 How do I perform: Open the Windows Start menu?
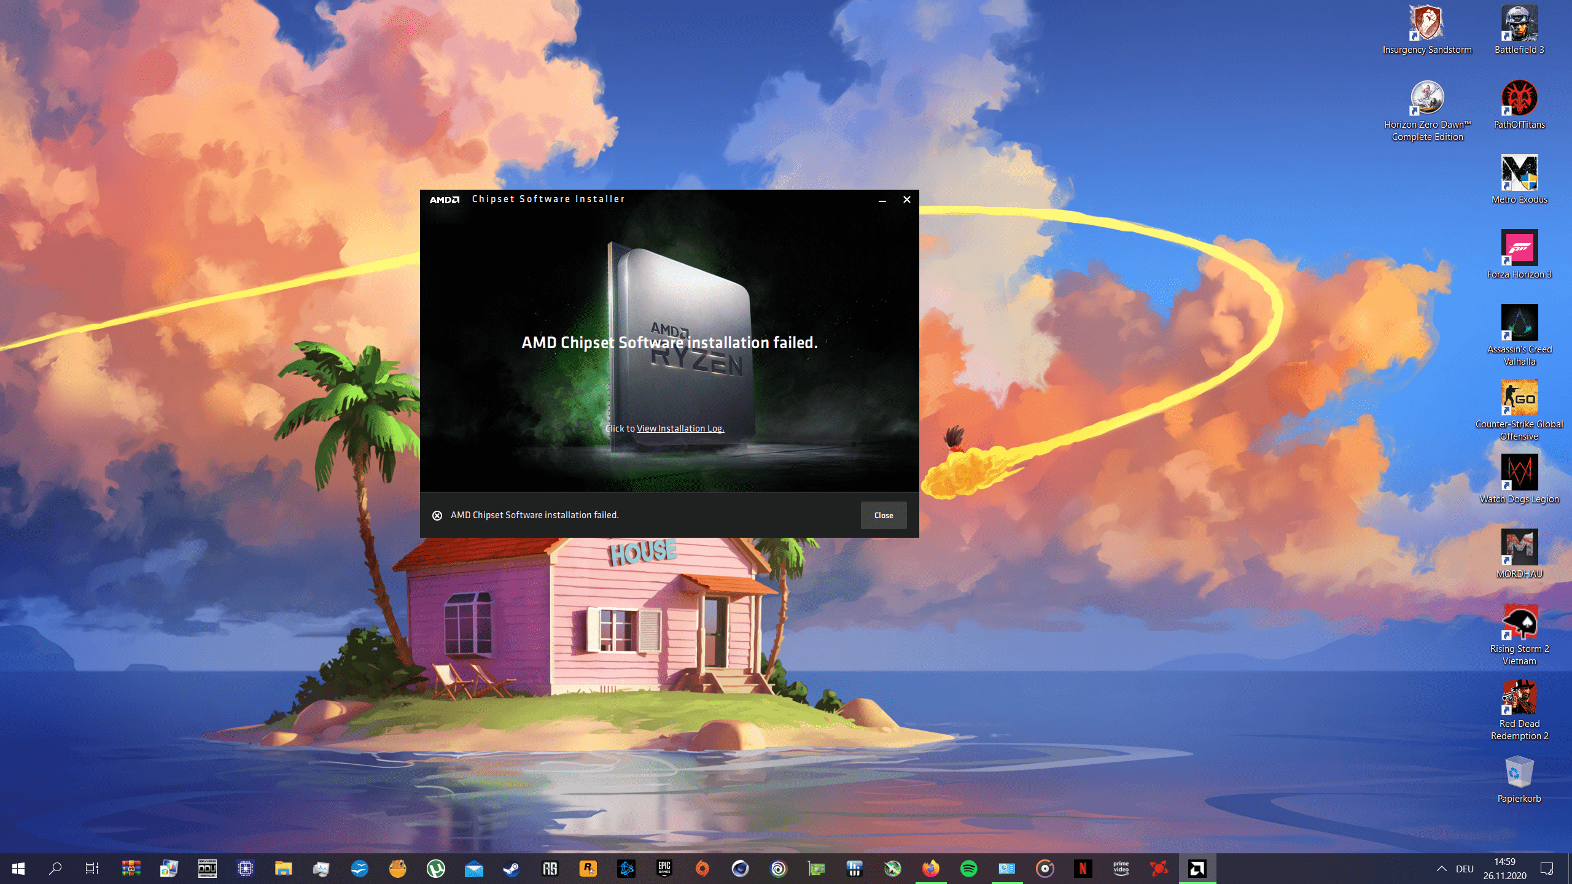pyautogui.click(x=18, y=869)
